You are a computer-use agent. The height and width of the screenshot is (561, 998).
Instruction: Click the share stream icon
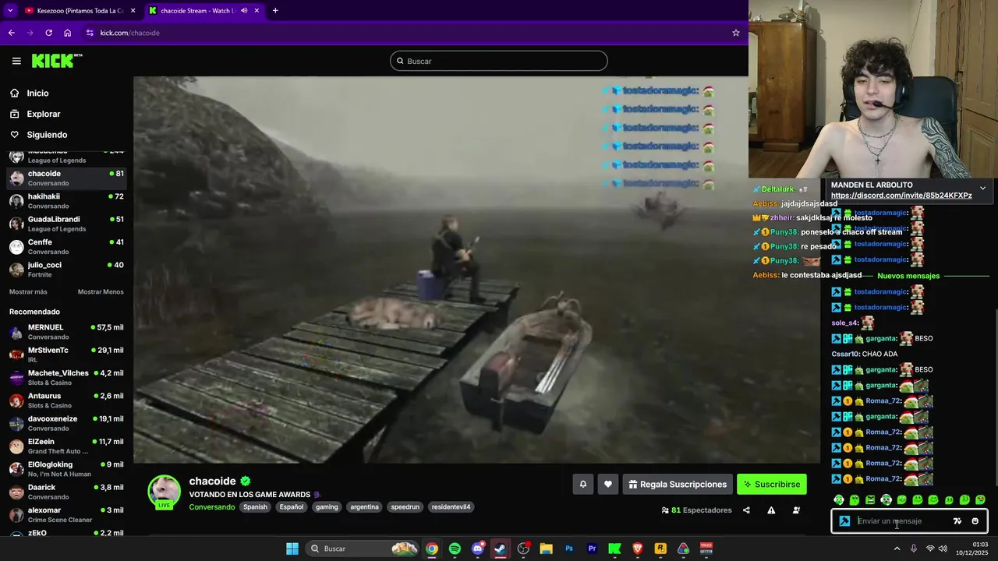click(746, 510)
